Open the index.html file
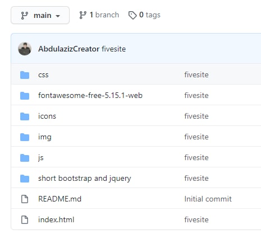261x234 pixels. coord(56,219)
